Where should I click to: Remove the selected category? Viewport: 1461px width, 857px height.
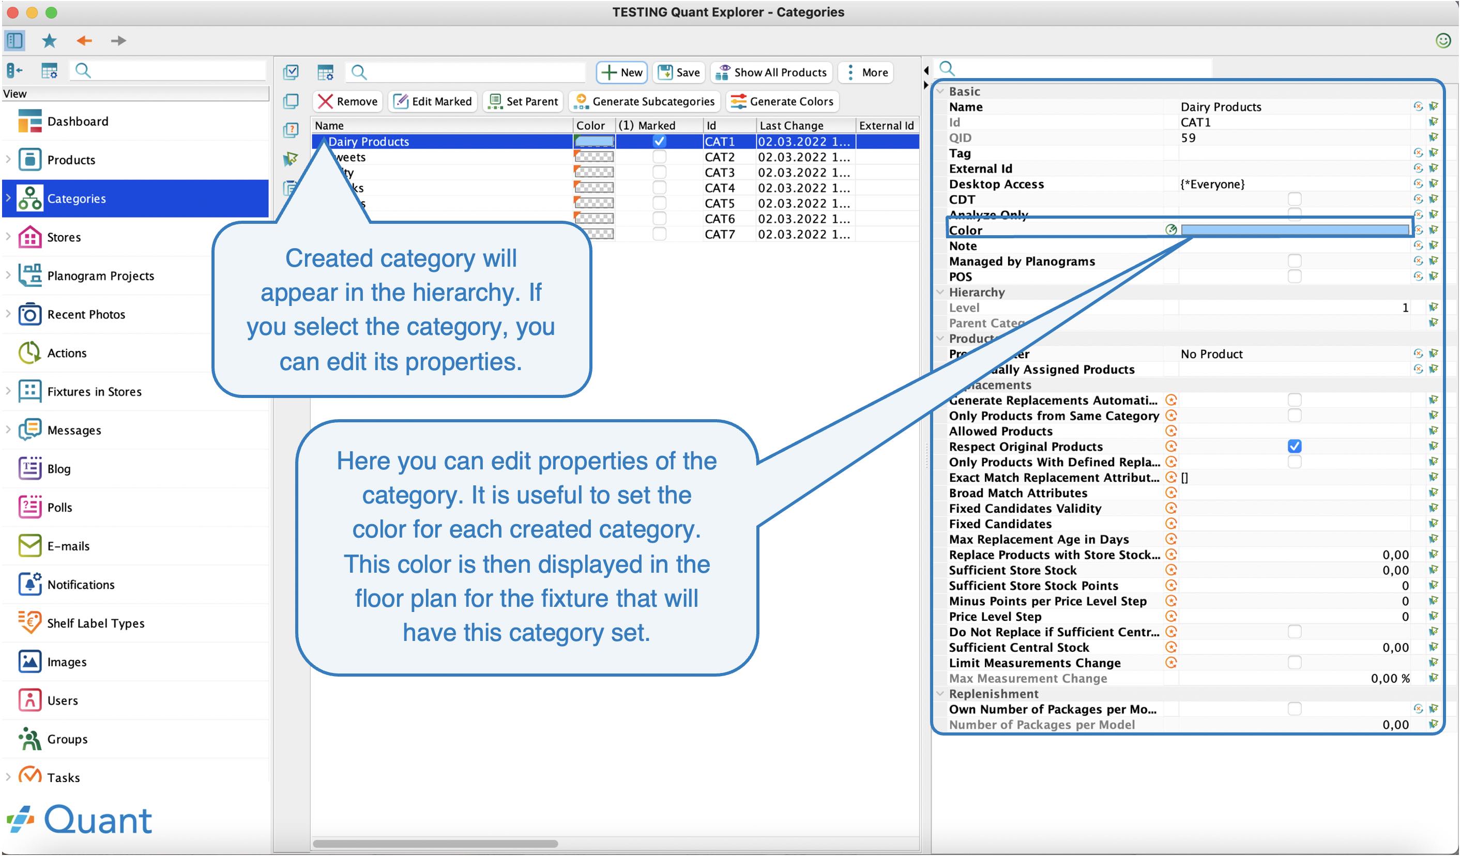347,101
